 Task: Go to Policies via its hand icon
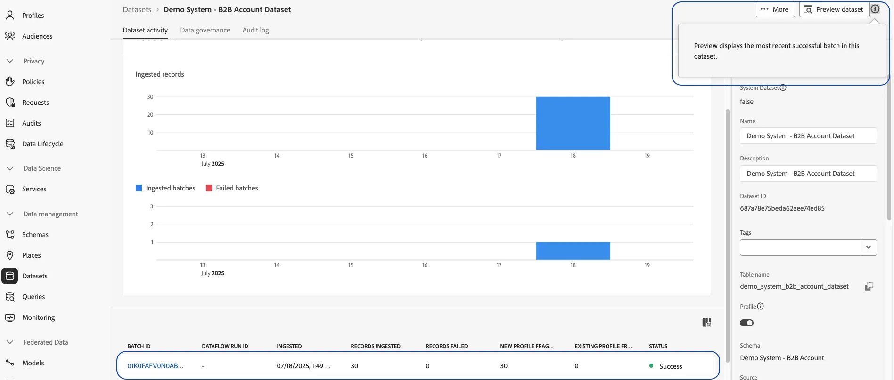click(10, 81)
